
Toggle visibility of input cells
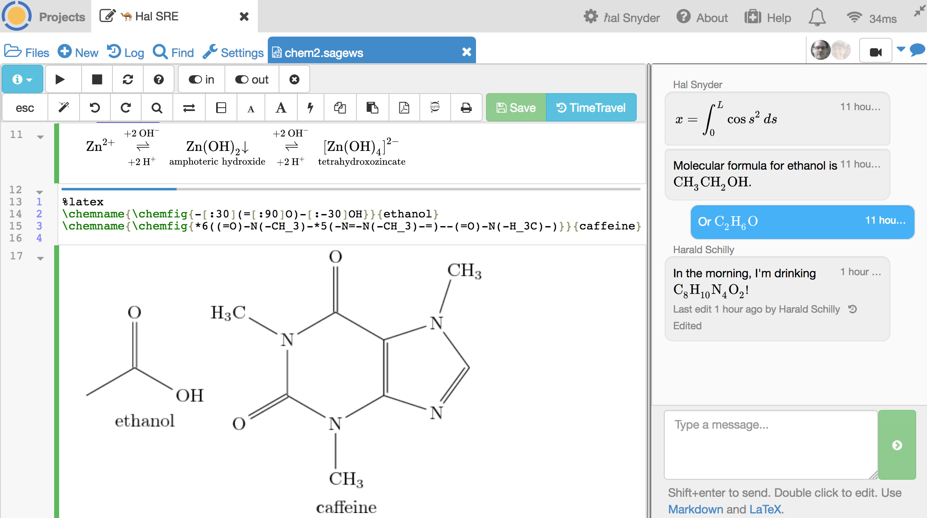201,79
